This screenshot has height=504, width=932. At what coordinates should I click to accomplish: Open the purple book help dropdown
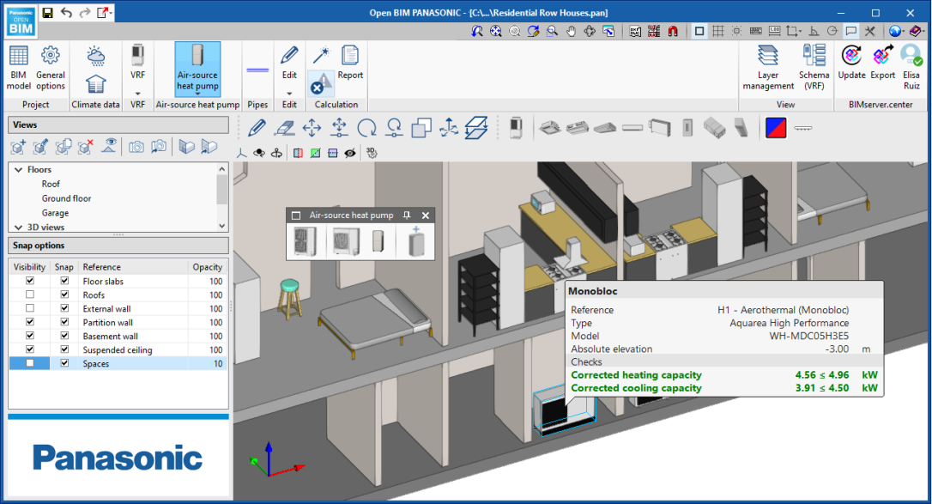pos(923,32)
